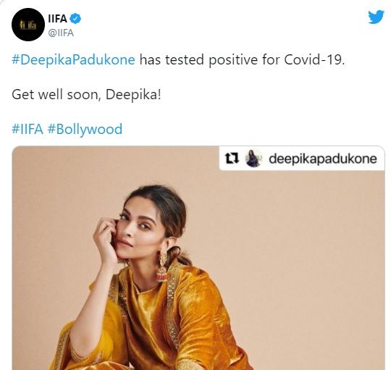
Task: Click the 'Get well soon, Deepika!' line
Action: (x=86, y=95)
